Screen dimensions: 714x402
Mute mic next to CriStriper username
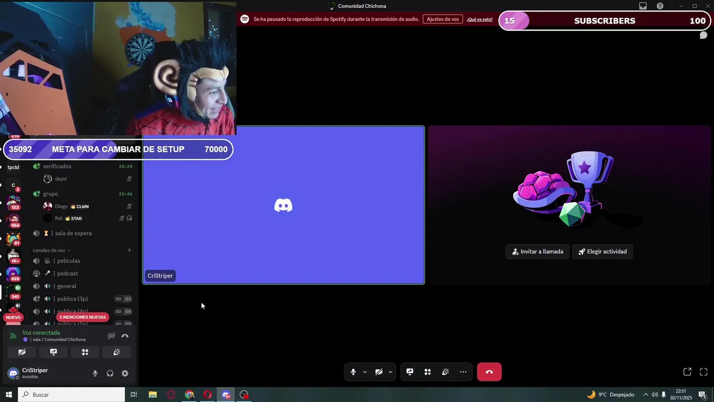(95, 374)
